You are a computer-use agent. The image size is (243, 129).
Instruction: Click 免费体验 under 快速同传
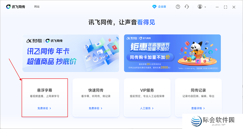point(94,108)
